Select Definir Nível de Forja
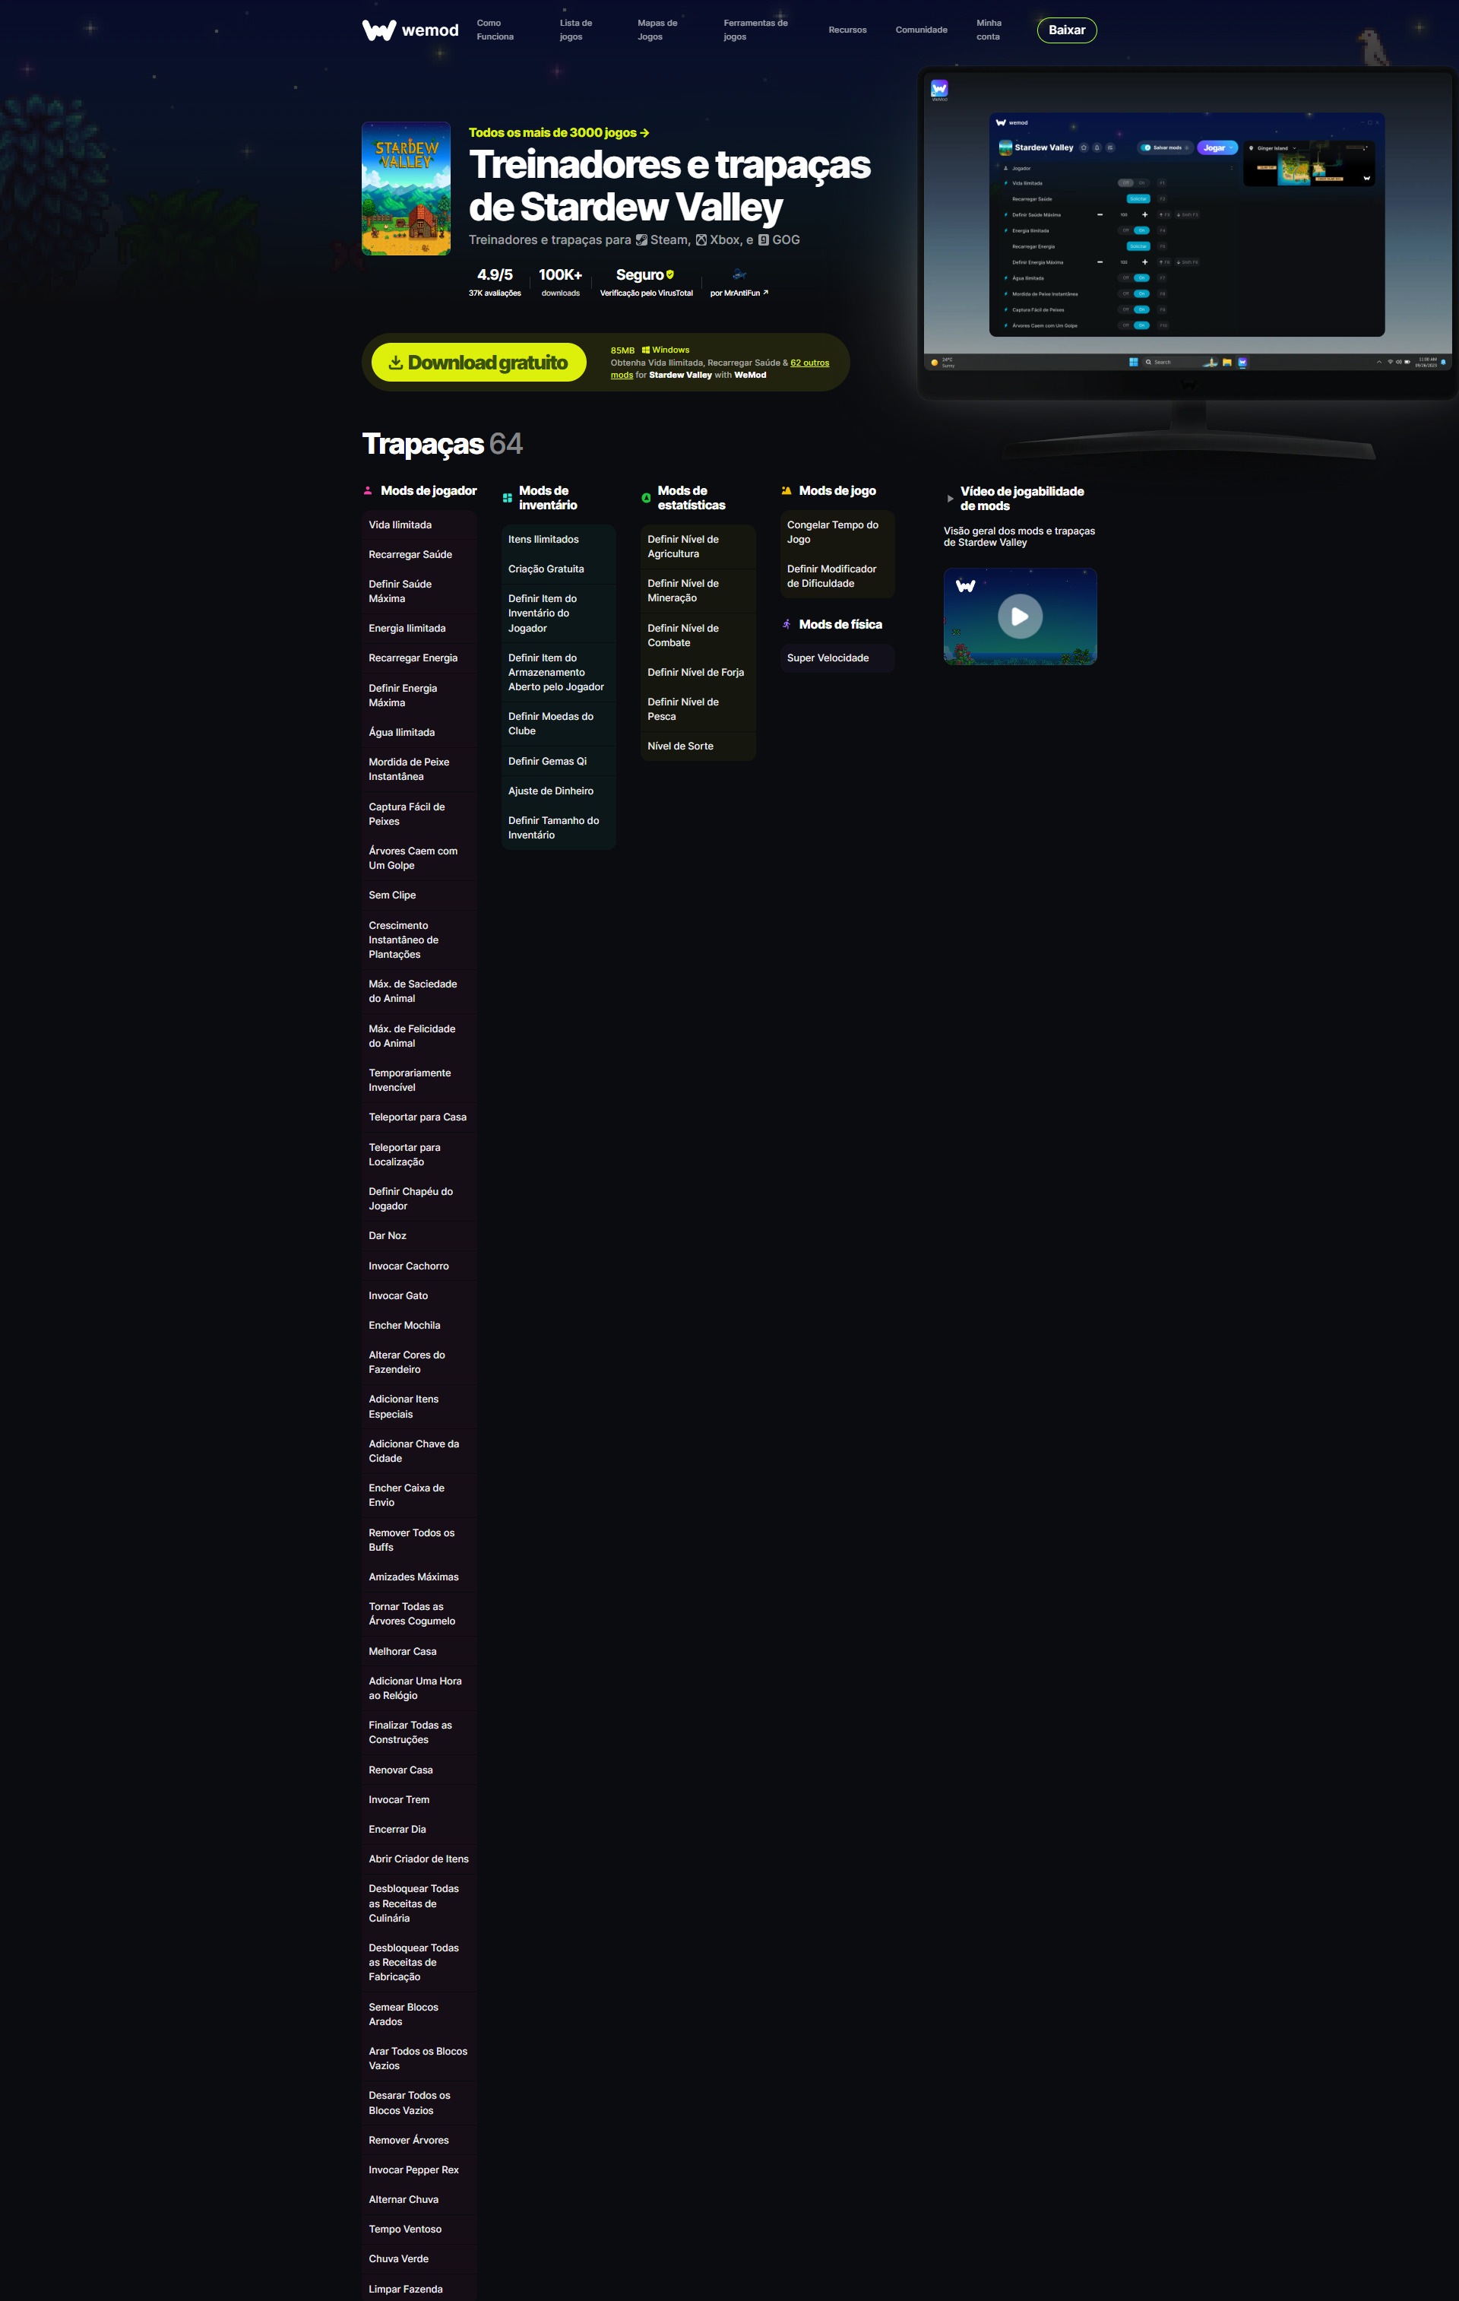This screenshot has height=2301, width=1459. coord(698,673)
